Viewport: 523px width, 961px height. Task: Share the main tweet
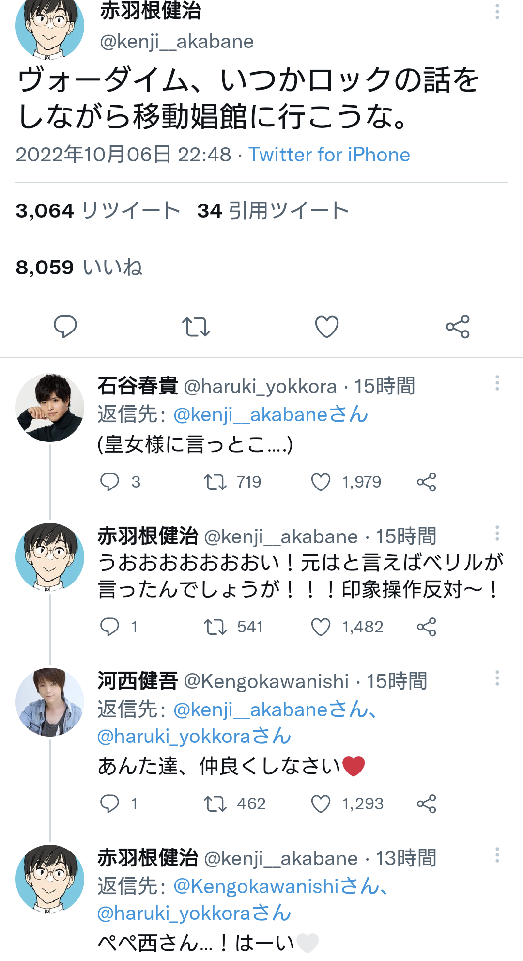click(458, 327)
